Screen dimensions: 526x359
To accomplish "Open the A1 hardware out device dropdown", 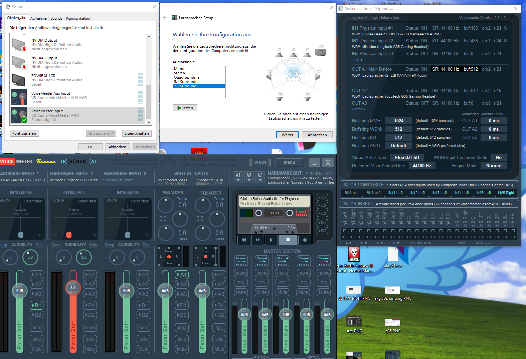I will pyautogui.click(x=238, y=177).
